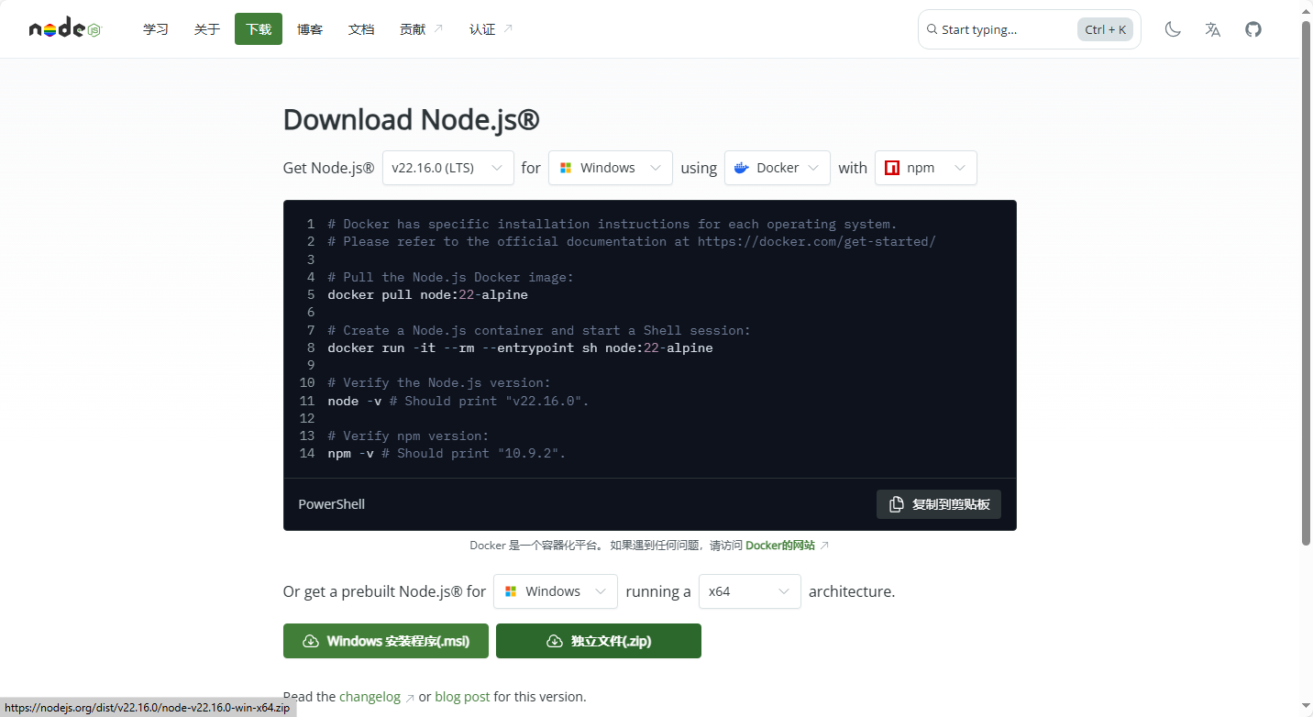
Task: Click the Docker whale icon
Action: coord(742,168)
